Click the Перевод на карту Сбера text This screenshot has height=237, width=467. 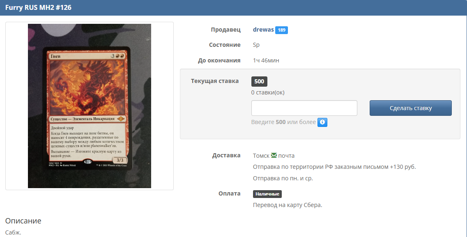pos(287,205)
